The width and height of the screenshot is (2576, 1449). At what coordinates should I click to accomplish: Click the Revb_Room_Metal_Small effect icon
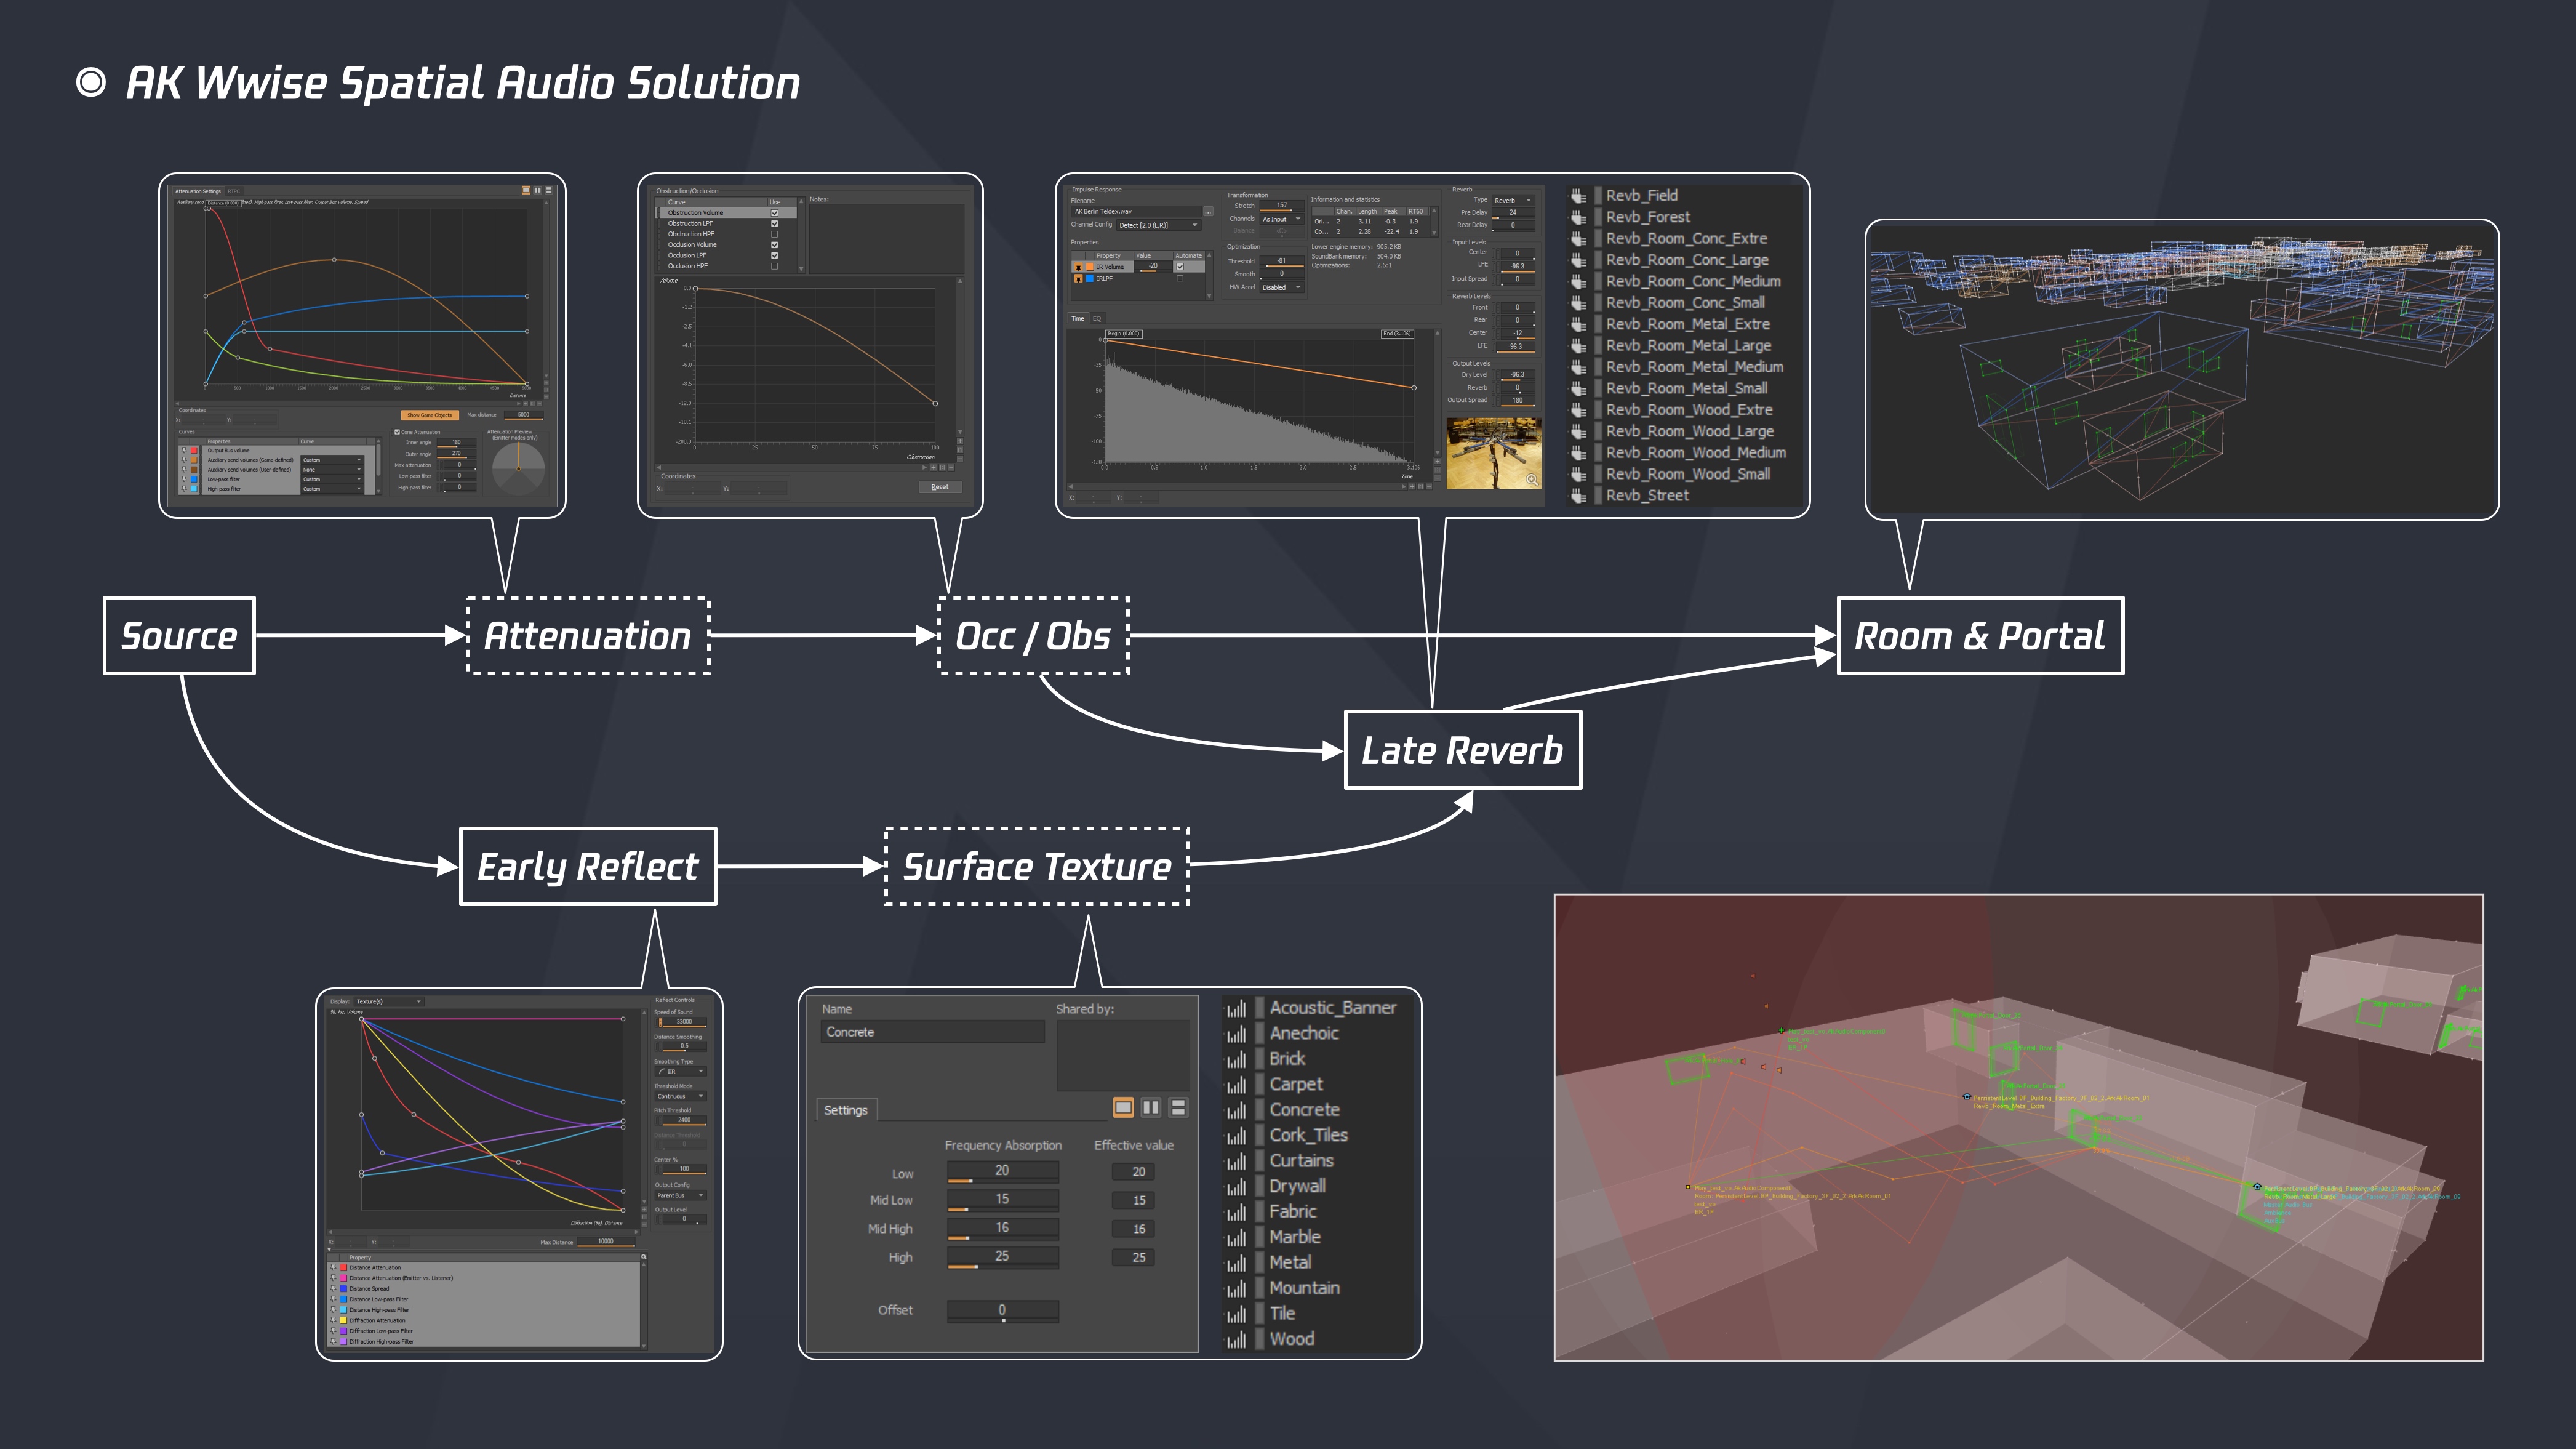(1579, 388)
